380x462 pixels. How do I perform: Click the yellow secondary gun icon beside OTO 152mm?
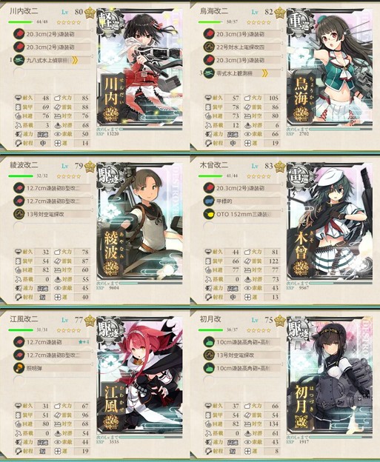[x=209, y=214]
